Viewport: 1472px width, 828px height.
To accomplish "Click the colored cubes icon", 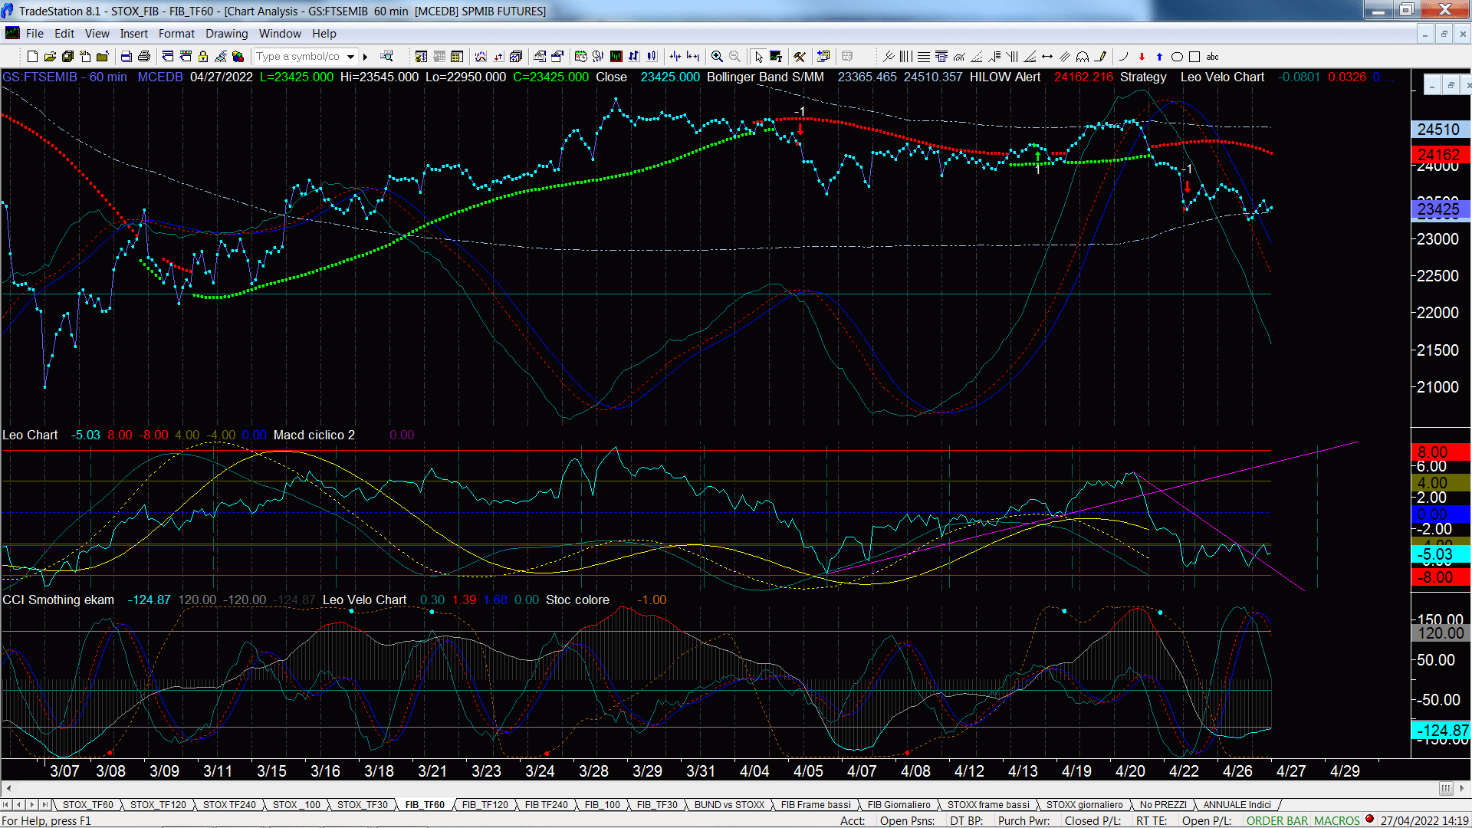I will pyautogui.click(x=238, y=57).
